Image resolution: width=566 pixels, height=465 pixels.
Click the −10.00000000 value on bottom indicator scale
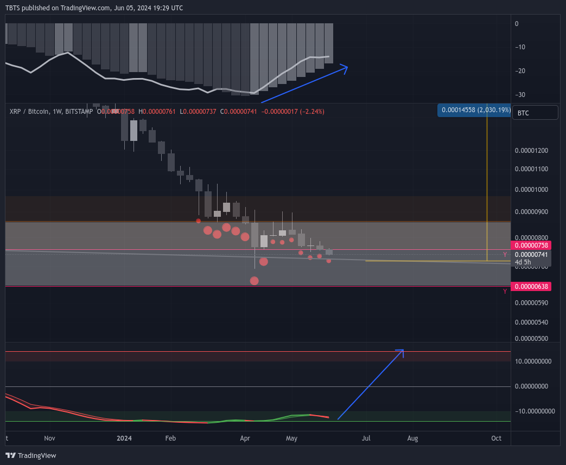coord(535,411)
